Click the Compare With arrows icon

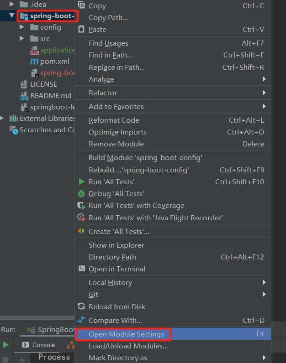coord(81,320)
